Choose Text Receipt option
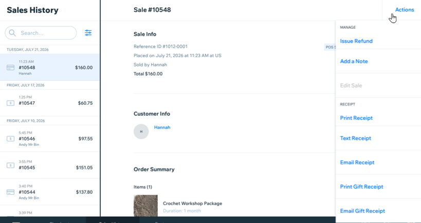This screenshot has height=223, width=421. coord(356,138)
